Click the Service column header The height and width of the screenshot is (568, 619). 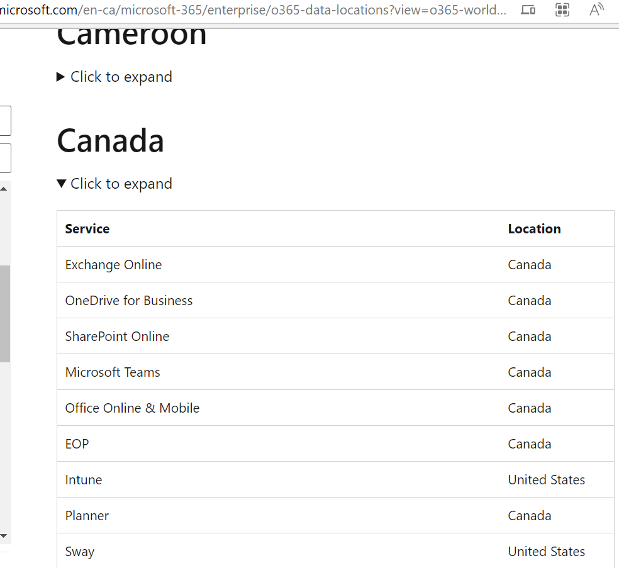click(87, 229)
